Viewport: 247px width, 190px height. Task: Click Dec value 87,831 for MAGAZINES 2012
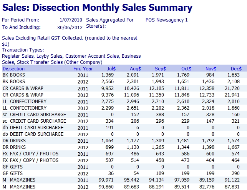coord(232,187)
